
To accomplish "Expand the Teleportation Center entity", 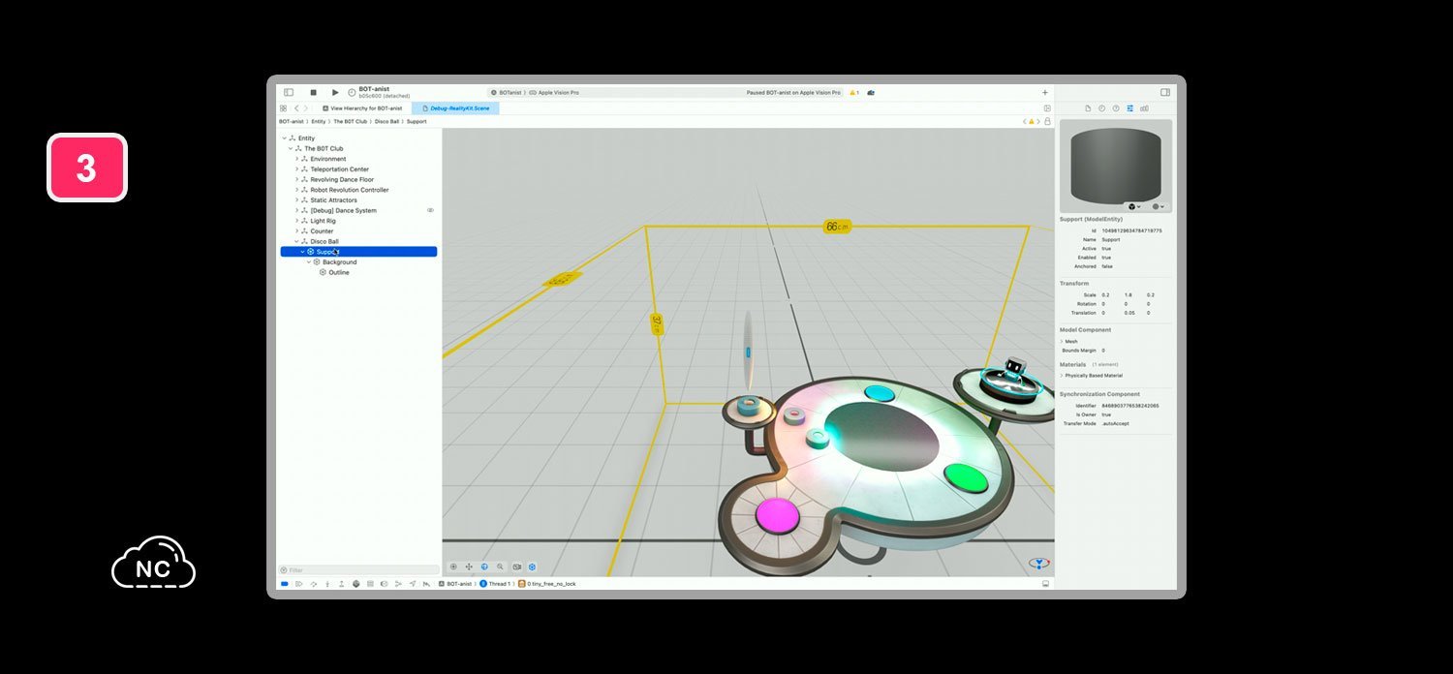I will click(296, 169).
